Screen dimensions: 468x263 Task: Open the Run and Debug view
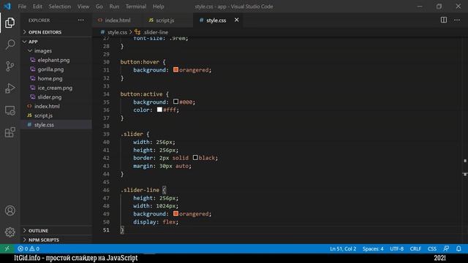click(10, 88)
